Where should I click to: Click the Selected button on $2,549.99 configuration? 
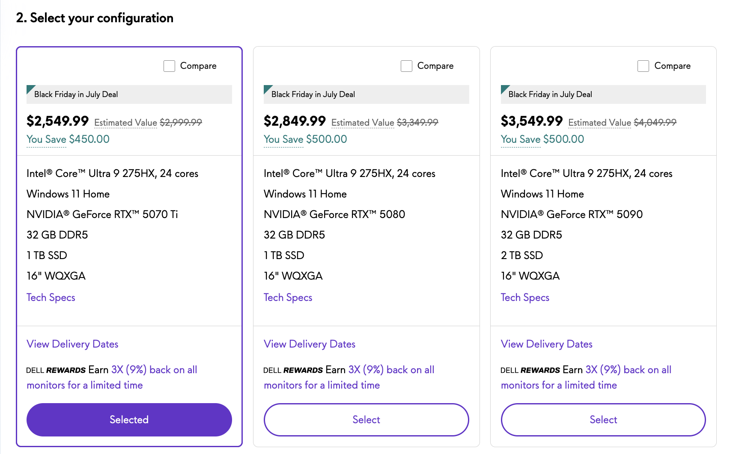pyautogui.click(x=129, y=419)
